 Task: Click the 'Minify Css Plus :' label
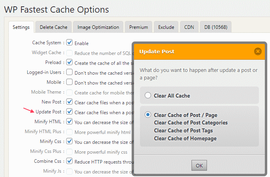tap(47, 151)
